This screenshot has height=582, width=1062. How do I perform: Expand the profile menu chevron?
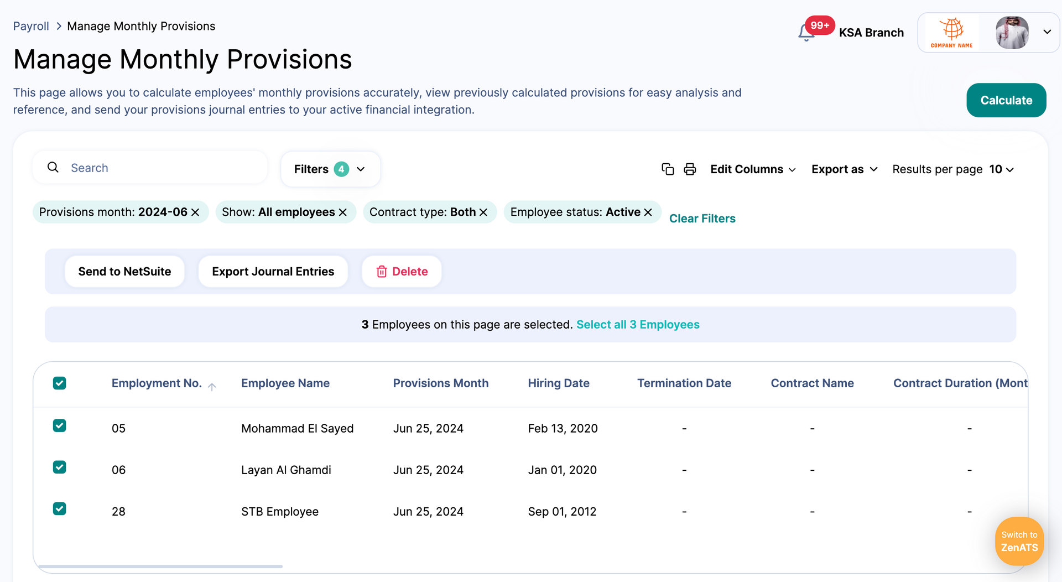click(1047, 32)
